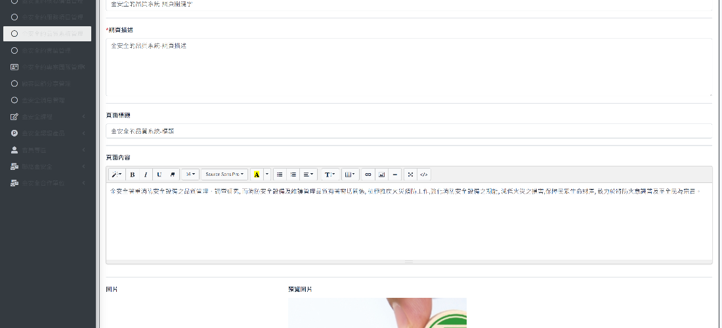Expand 會員專區 sidebar menu with user icon

(x=46, y=150)
